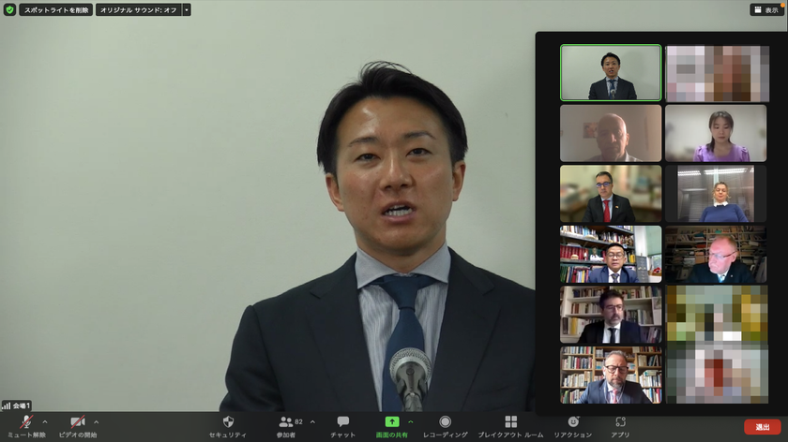Click the connection signal bars icon

tap(6, 405)
